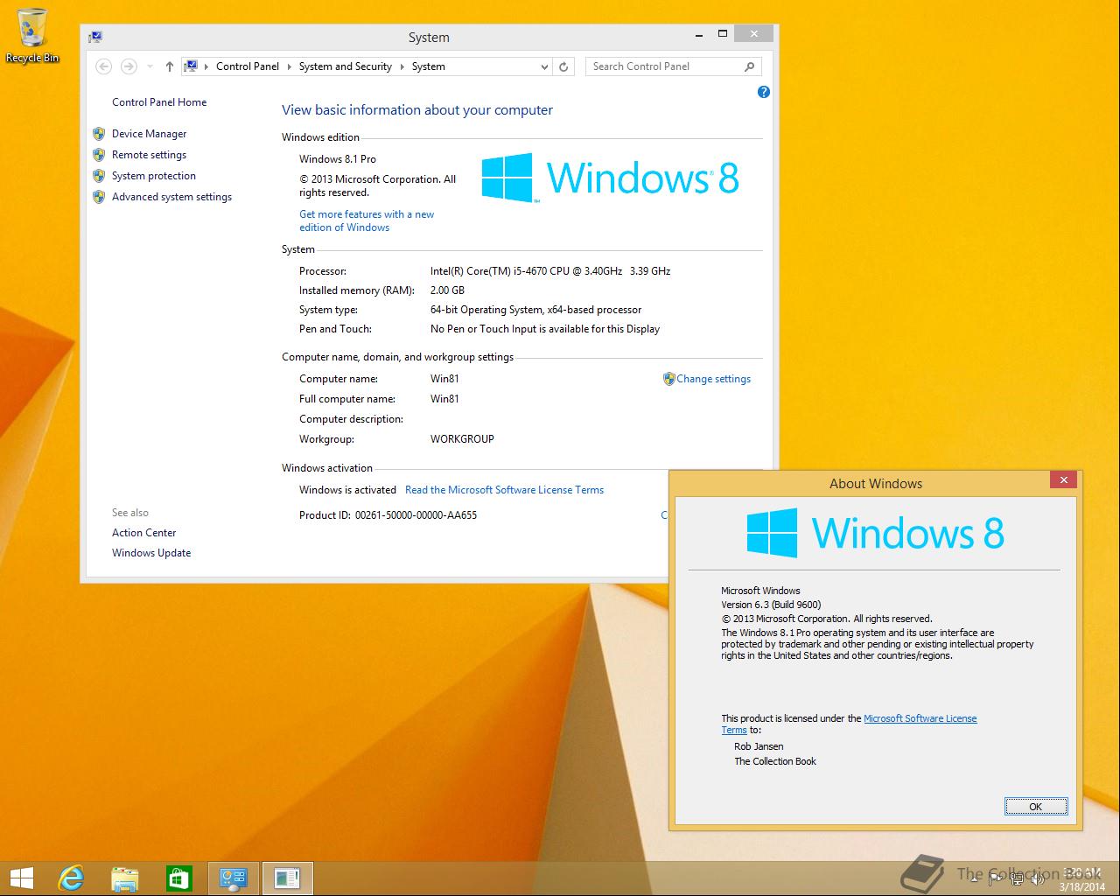1120x896 pixels.
Task: Click the System window title icon
Action: point(95,37)
